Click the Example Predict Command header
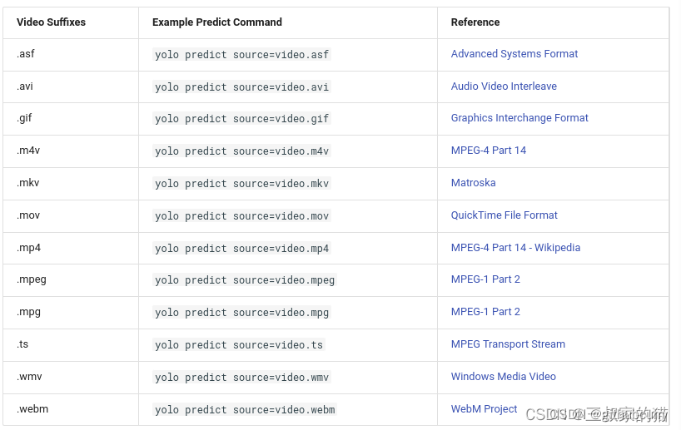 216,22
